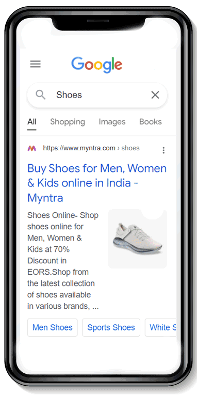Open the Buy Shoes for Men, Women & Kids link
The height and width of the screenshot is (395, 197).
[x=97, y=183]
